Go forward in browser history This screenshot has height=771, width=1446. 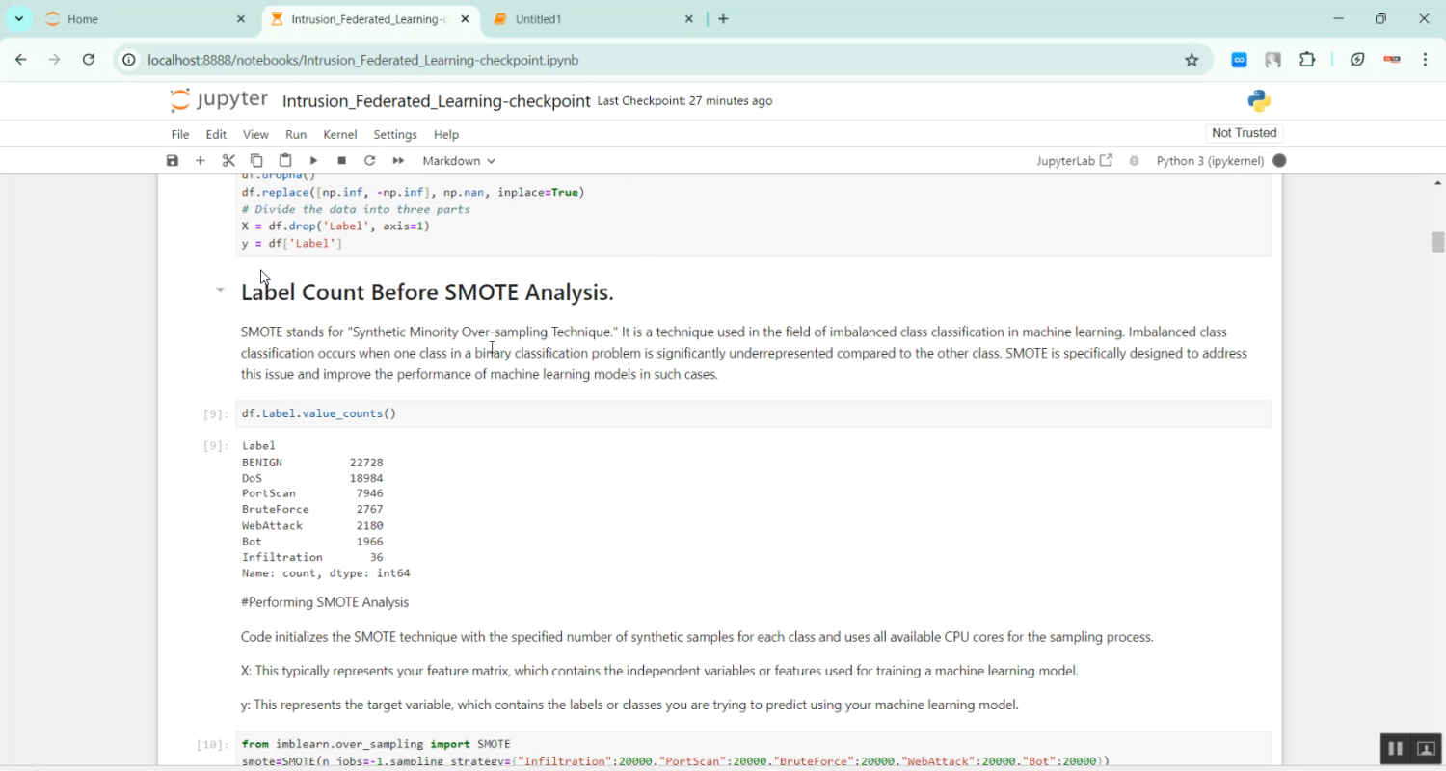pos(55,60)
